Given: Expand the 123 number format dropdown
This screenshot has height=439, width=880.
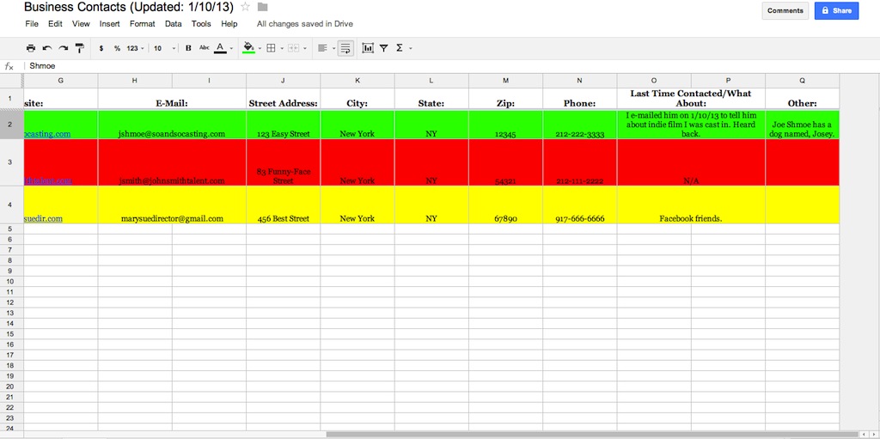Looking at the screenshot, I should 136,48.
